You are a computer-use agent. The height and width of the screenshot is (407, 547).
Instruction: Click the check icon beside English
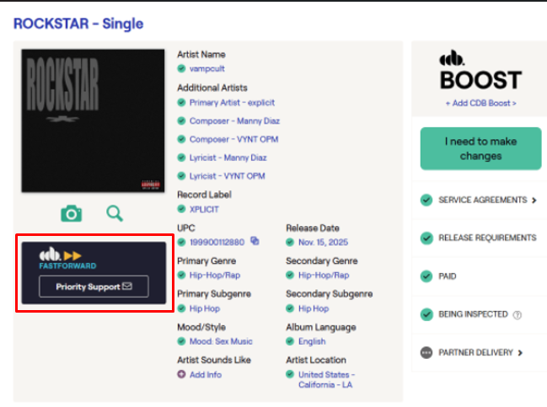pos(290,341)
